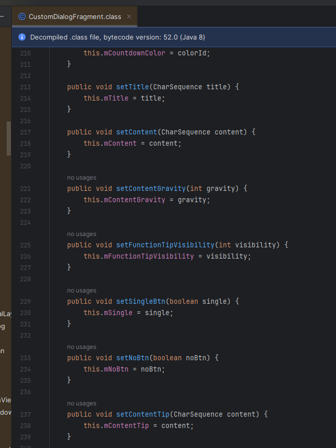Screen dimensions: 336x448
Task: Click the colorId variable on line 210
Action: click(192, 53)
